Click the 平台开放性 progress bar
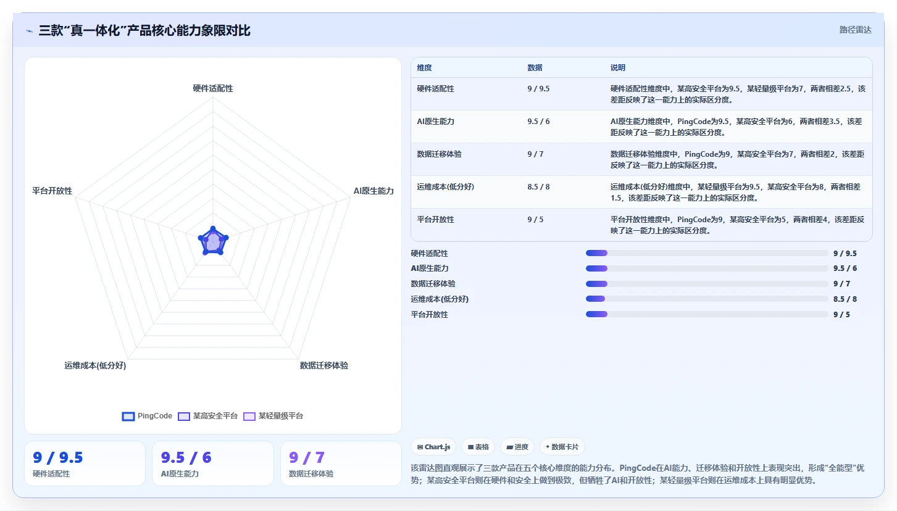The image size is (897, 511). pyautogui.click(x=707, y=314)
